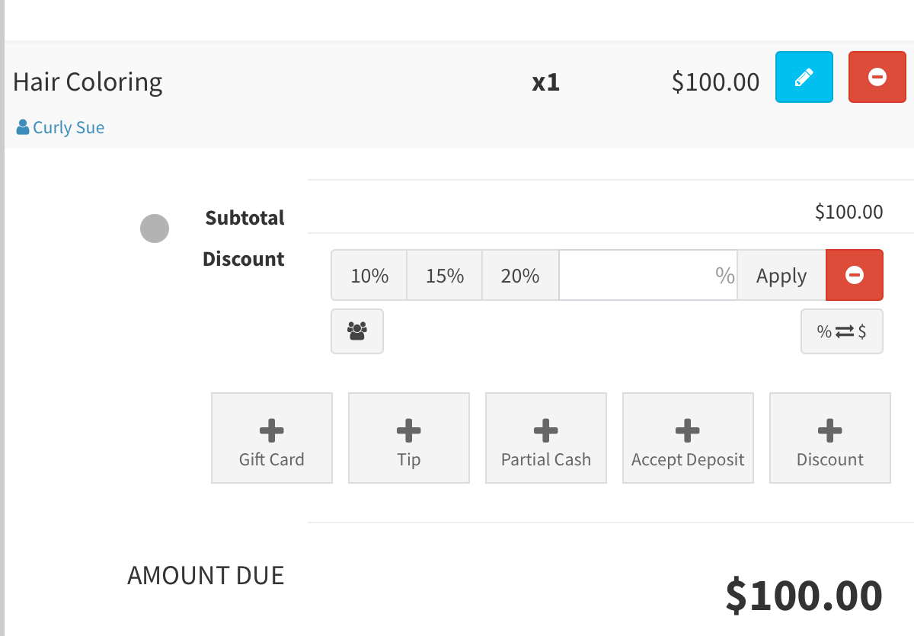Image resolution: width=914 pixels, height=636 pixels.
Task: Click the $100.00 Hair Coloring price
Action: pos(715,82)
